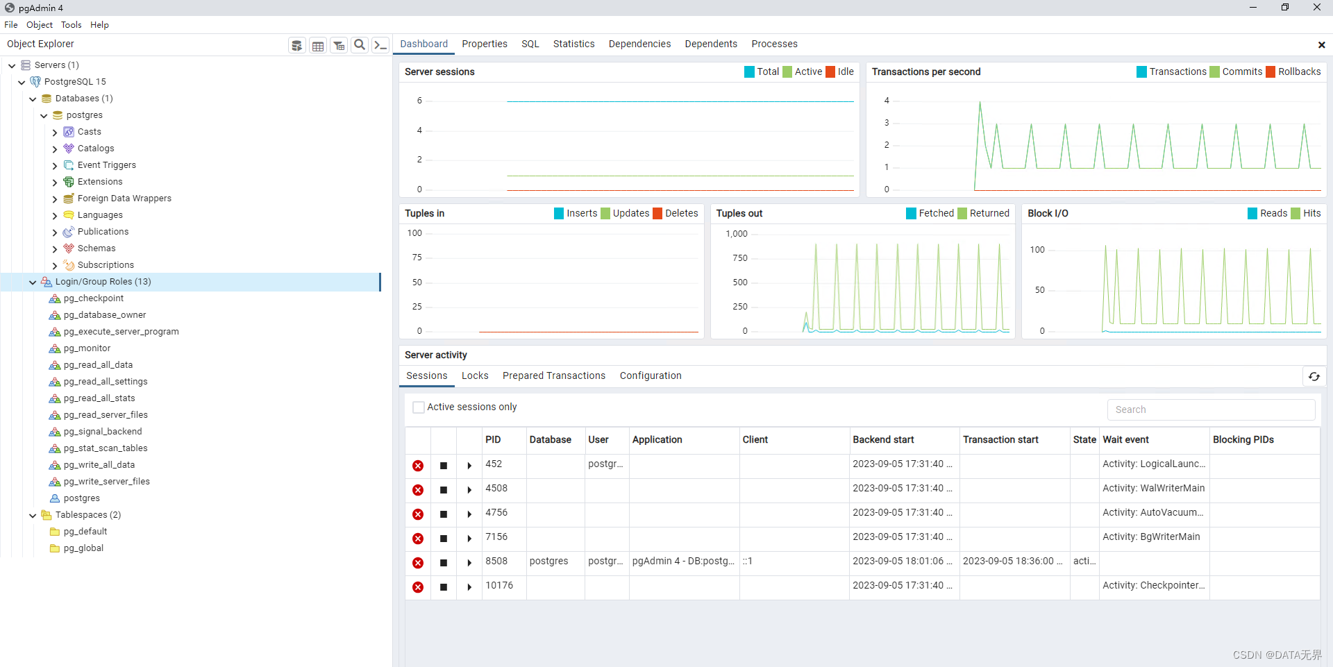The image size is (1333, 667).
Task: Expand the Foreign Data Wrappers node
Action: tap(55, 199)
